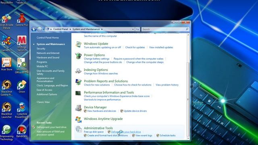
Task: Open Empowering Technology desktop shortcut
Action: [6, 133]
